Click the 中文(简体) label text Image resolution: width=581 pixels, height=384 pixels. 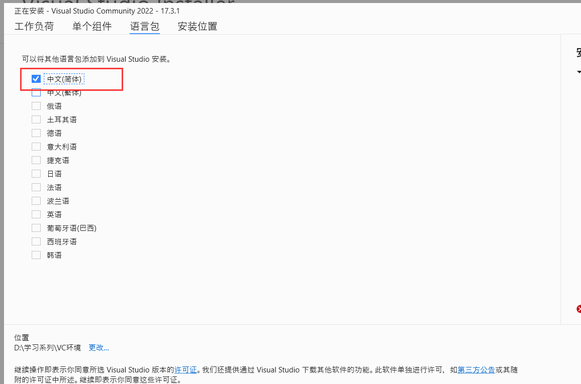pos(64,79)
